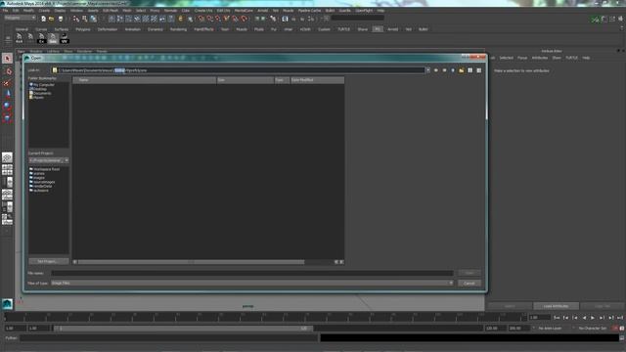Select sourceimages folder in project list
Viewport: 626px width, 352px height.
point(42,182)
